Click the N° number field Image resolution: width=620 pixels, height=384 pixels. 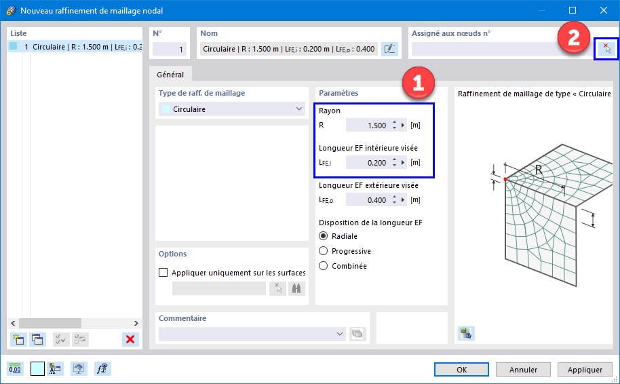(169, 49)
